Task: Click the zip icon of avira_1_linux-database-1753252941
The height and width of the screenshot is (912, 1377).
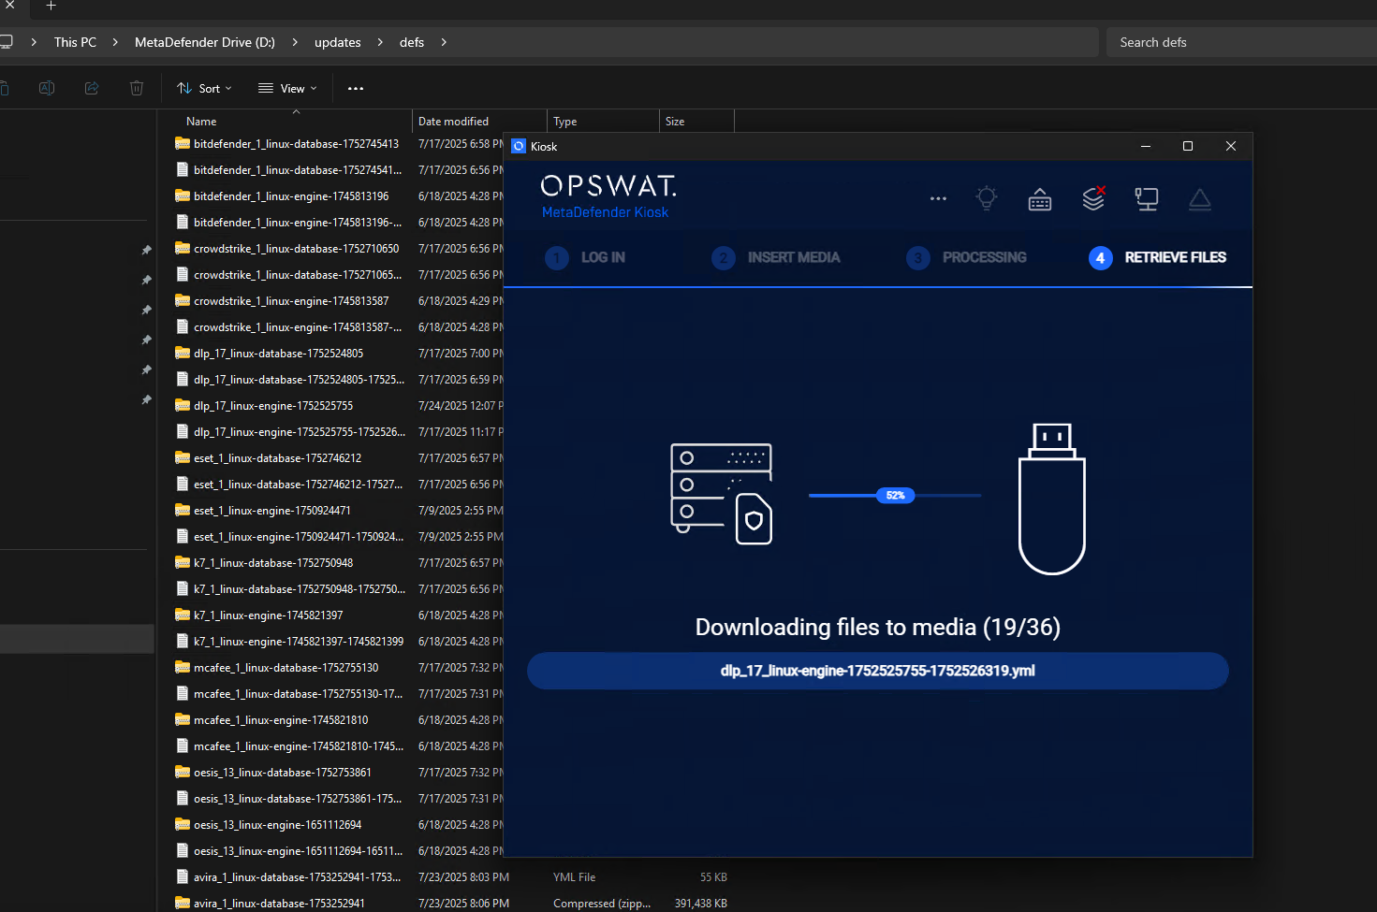Action: [183, 904]
